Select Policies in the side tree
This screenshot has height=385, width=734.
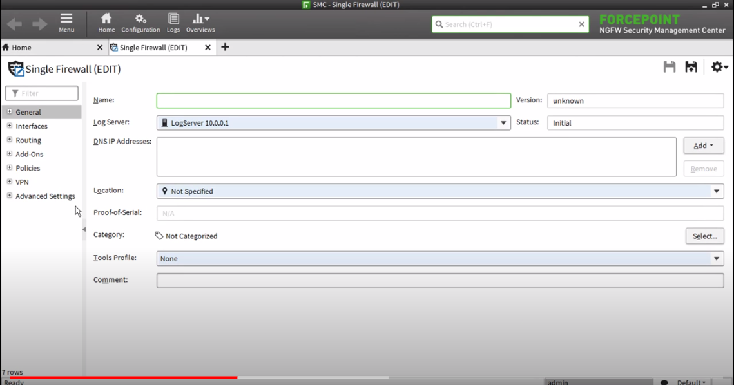tap(28, 169)
